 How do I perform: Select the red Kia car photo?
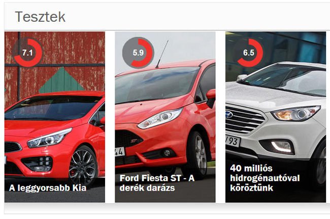click(55, 117)
